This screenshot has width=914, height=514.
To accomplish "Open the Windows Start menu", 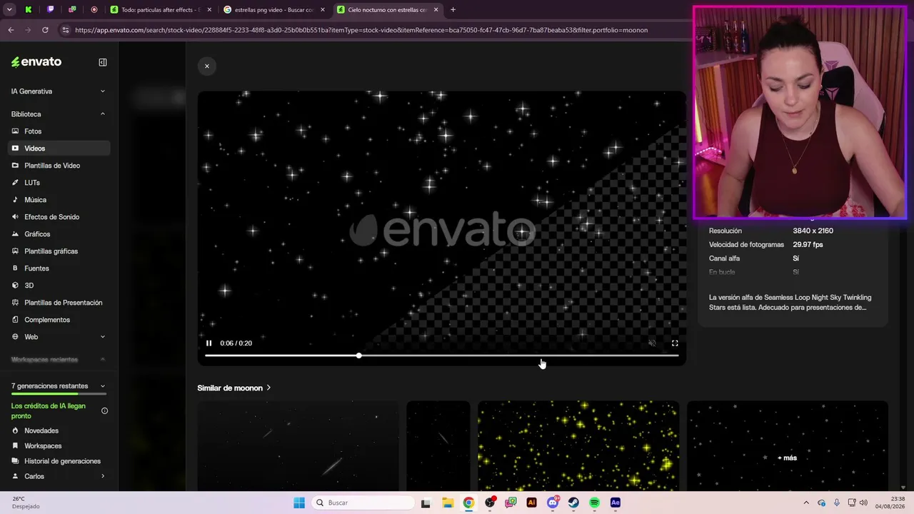I will pos(299,503).
